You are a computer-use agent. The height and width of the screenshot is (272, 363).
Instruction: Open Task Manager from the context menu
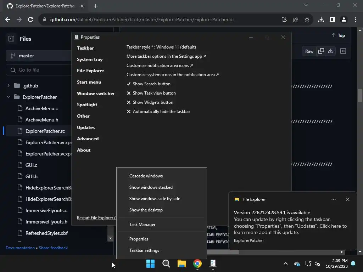[162, 225]
